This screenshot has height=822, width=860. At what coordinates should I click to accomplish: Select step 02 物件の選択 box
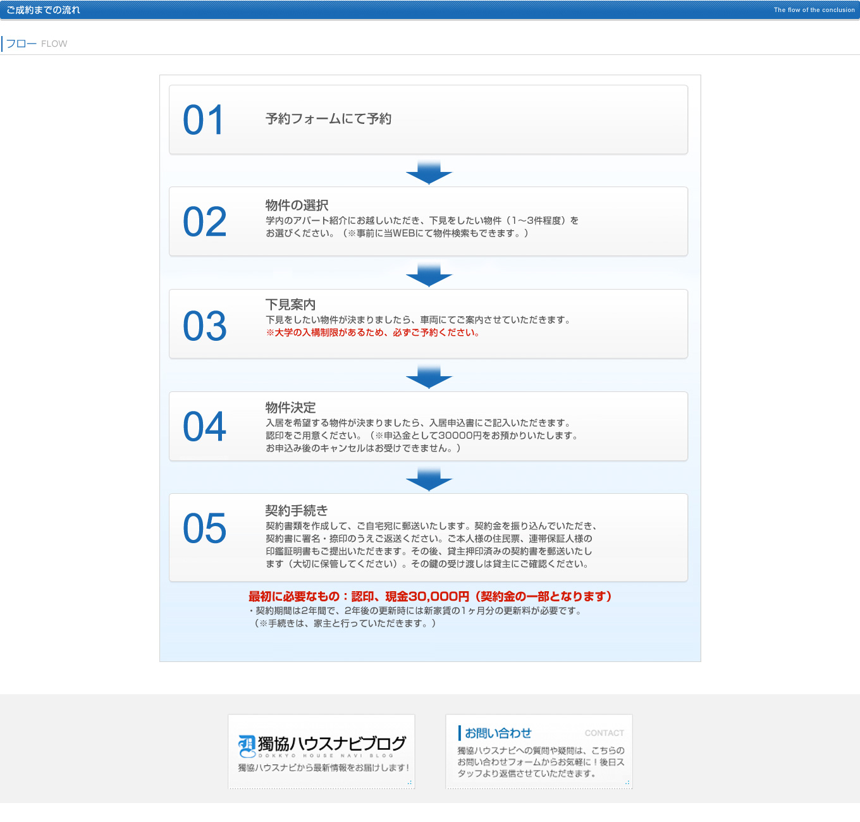pos(428,221)
